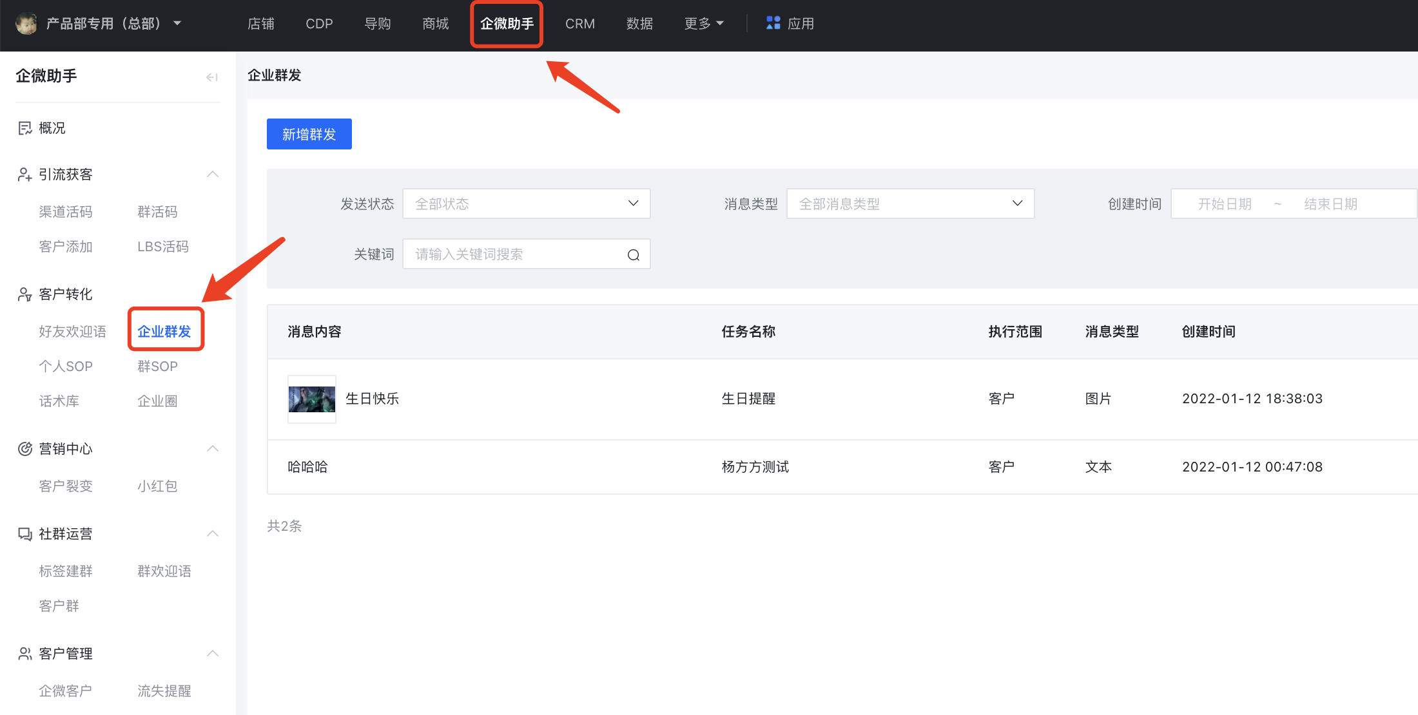Expand the 更多 top menu

703,24
